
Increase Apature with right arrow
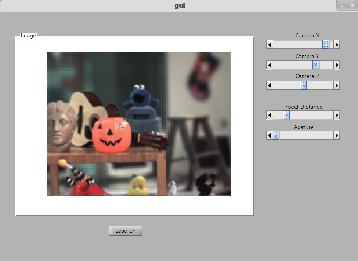pos(336,135)
